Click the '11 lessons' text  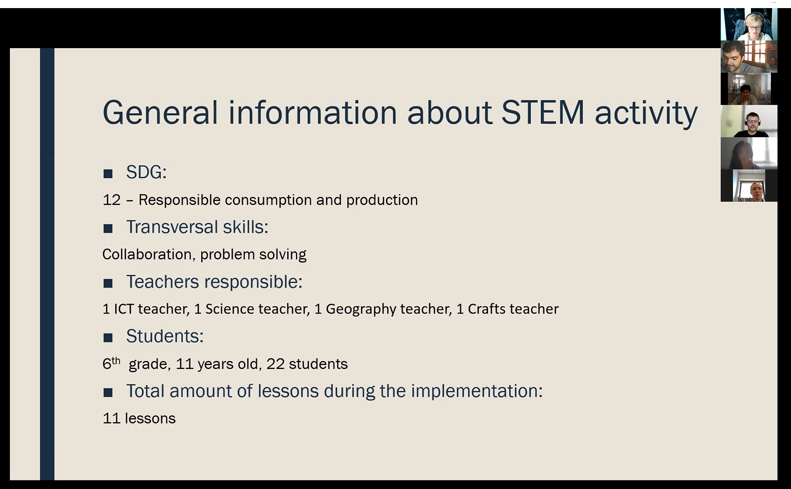[x=139, y=418]
